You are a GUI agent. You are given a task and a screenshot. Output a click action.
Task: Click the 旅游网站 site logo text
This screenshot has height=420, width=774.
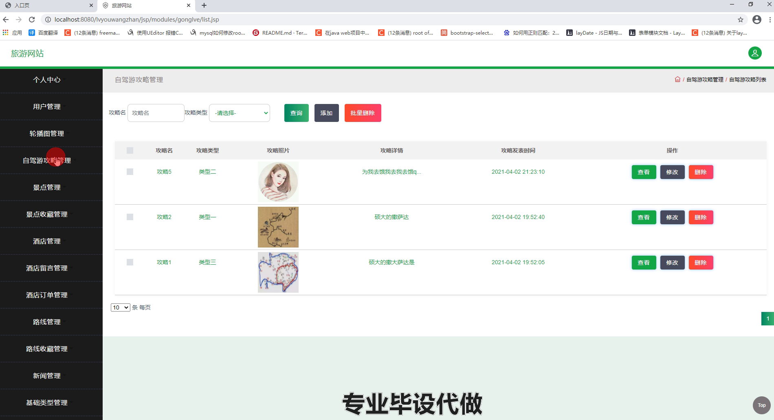point(27,53)
